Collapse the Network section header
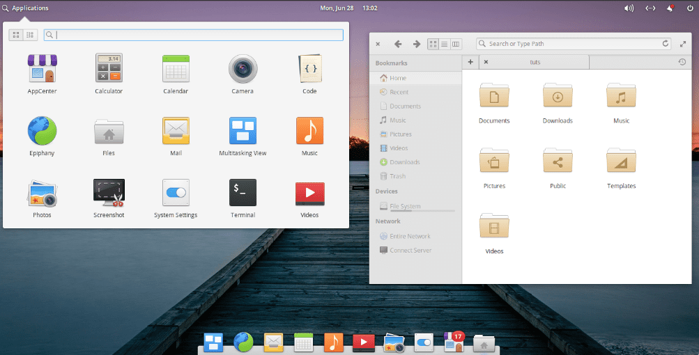The width and height of the screenshot is (699, 355). pyautogui.click(x=388, y=221)
